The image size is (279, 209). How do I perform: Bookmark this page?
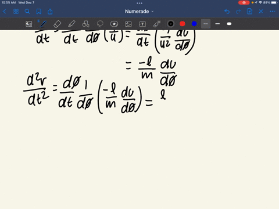(39, 12)
